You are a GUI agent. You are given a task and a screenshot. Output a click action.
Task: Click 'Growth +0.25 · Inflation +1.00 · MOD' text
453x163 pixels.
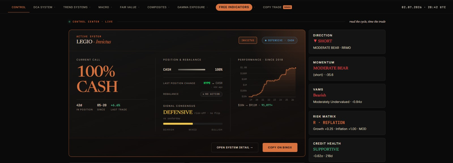pyautogui.click(x=340, y=129)
